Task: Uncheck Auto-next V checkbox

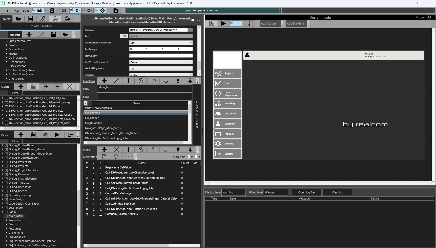Action: (x=189, y=157)
